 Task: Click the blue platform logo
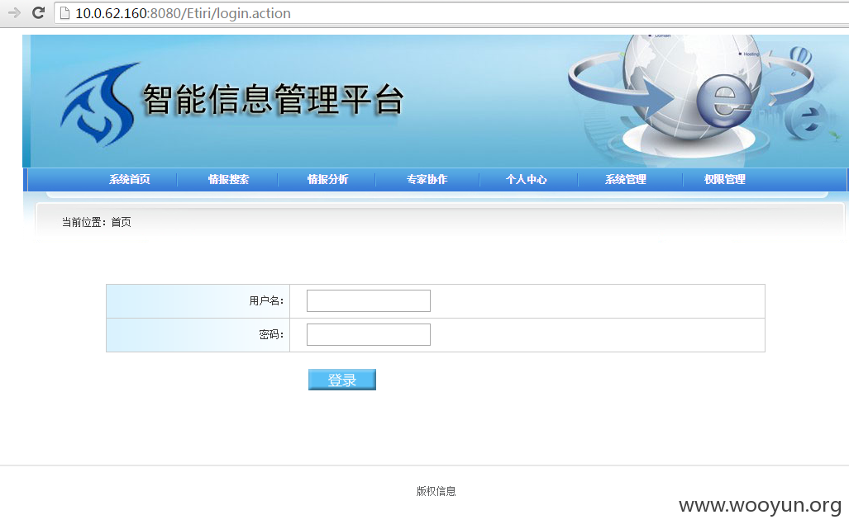[100, 104]
